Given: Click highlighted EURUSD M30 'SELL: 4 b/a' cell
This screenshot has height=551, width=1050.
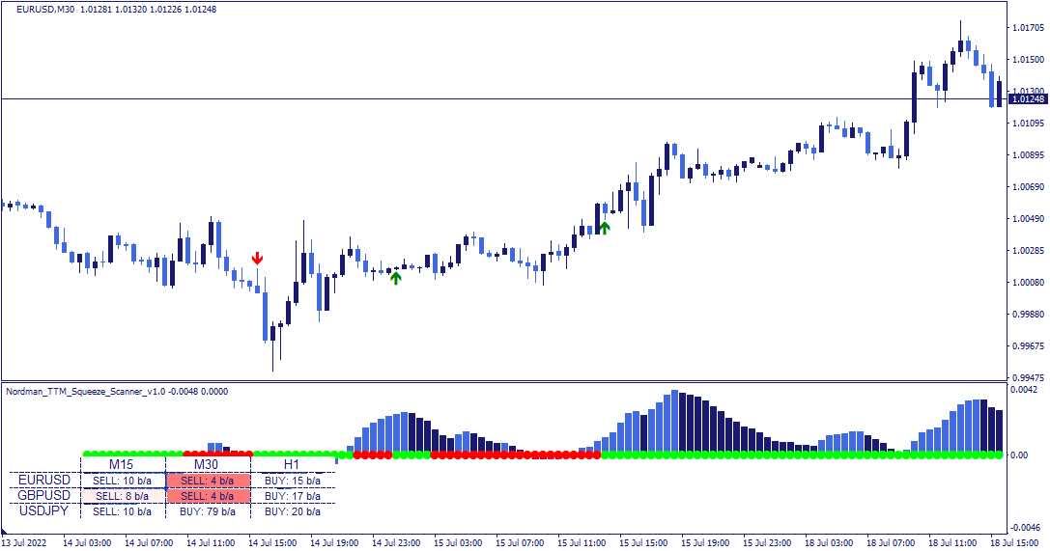Looking at the screenshot, I should [x=209, y=481].
